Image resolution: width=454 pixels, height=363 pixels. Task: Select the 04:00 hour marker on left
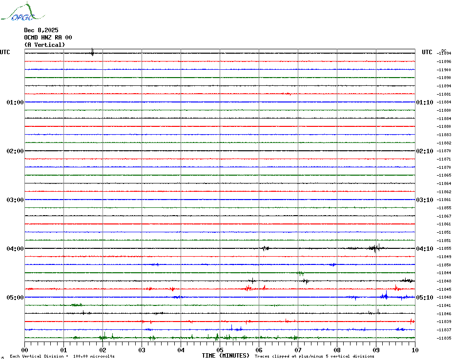click(15, 249)
